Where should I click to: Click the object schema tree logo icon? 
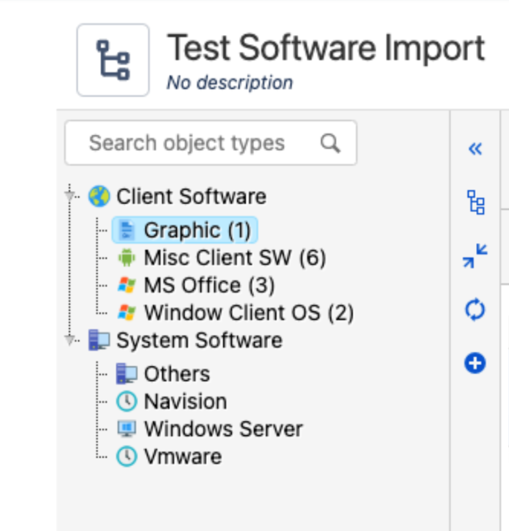[x=113, y=60]
